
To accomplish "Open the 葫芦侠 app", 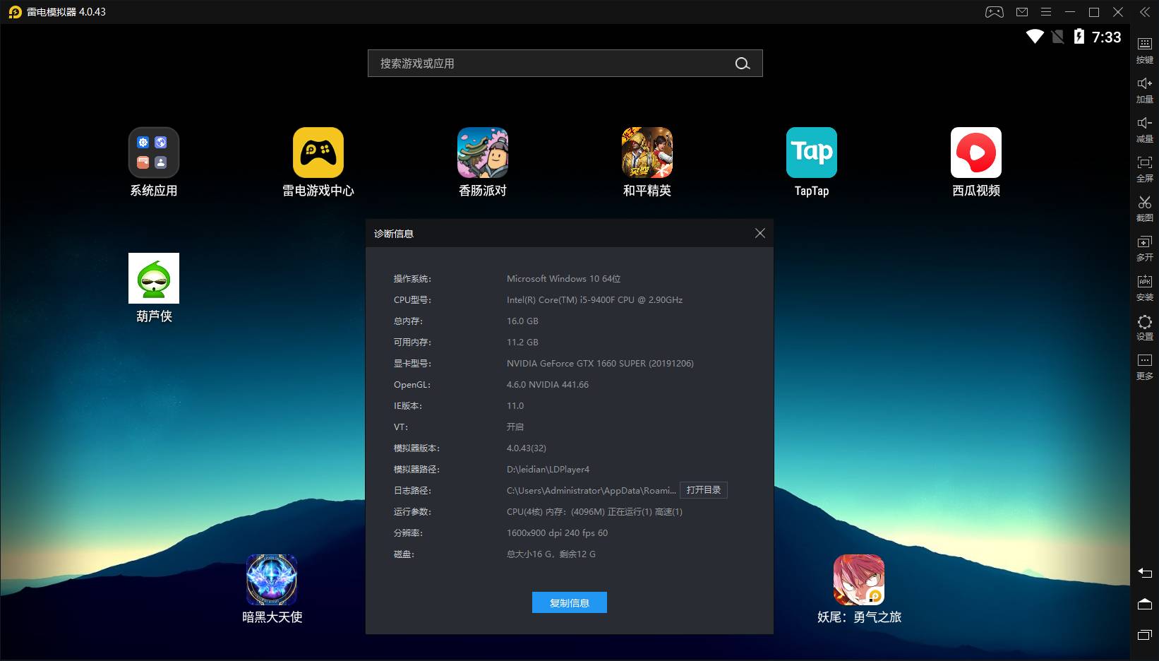I will 154,279.
